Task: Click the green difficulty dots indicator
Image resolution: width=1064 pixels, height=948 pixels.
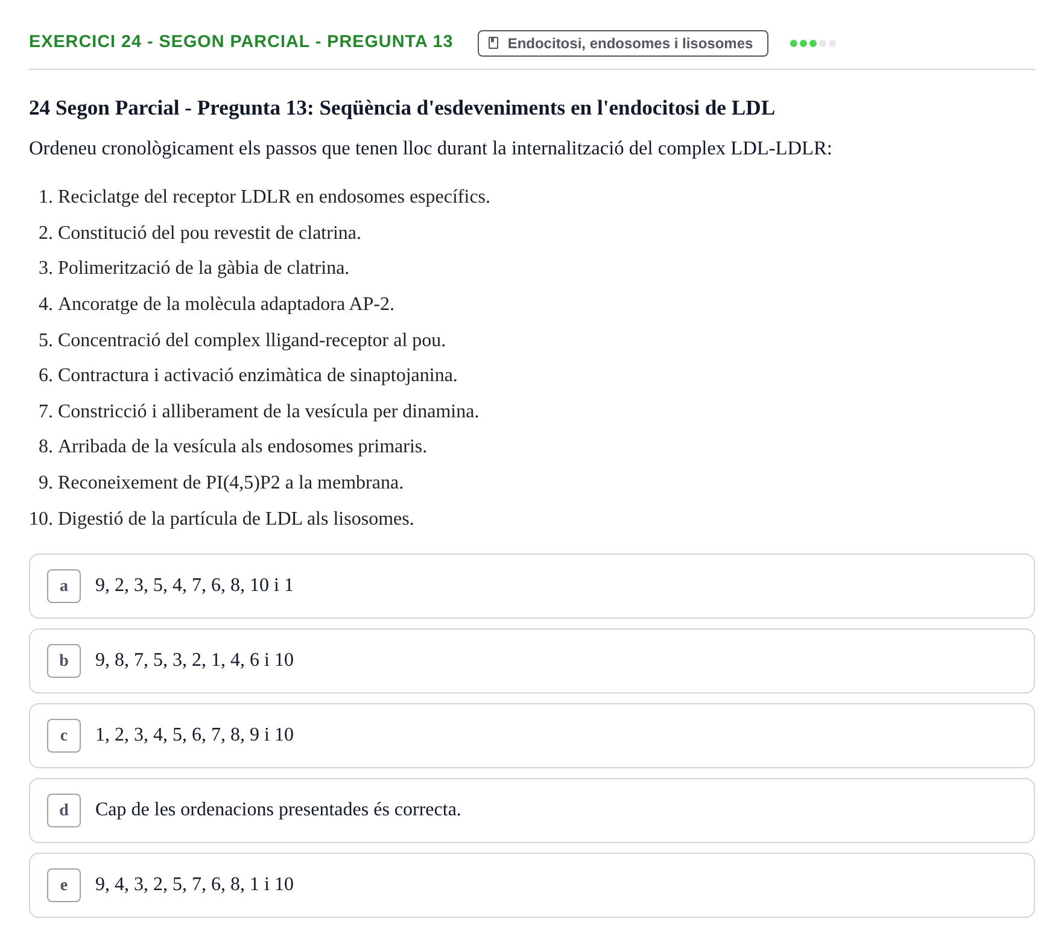Action: [x=812, y=43]
